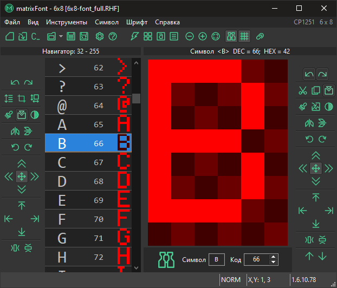Click the paperclip icon in toolbar
The image size is (337, 288).
point(260,36)
